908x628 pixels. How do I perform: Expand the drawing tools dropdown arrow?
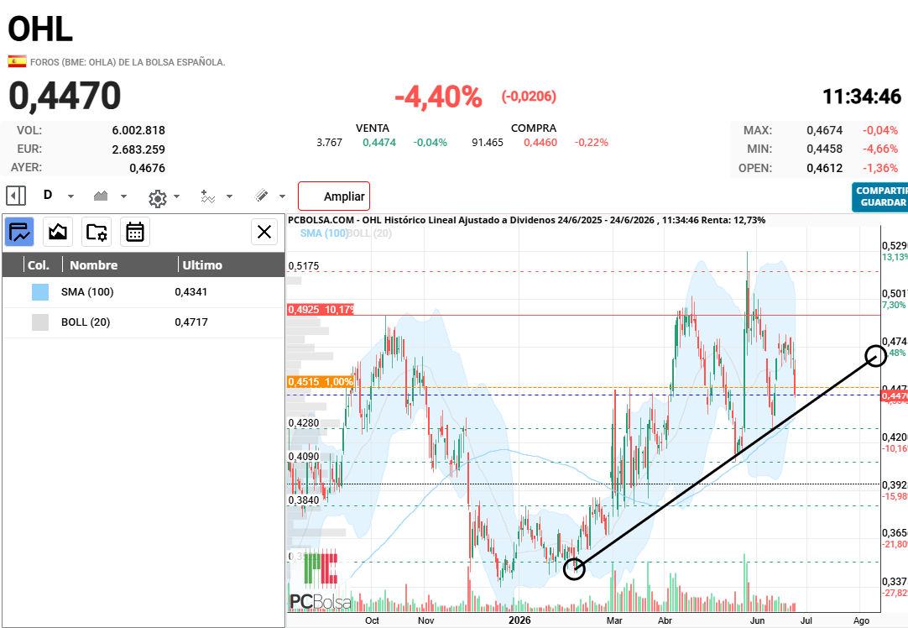coord(282,196)
